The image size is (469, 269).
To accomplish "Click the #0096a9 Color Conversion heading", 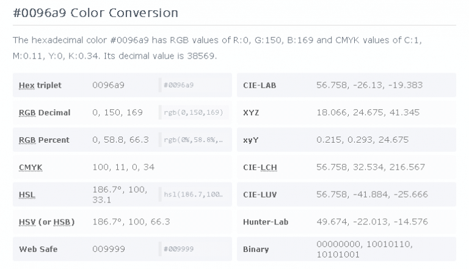I will point(95,12).
